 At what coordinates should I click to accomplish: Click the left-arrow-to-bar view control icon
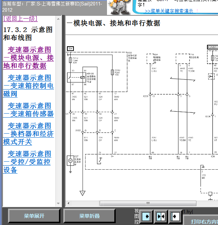coord(175,216)
